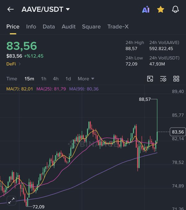Tap the 88,57 high marker on chart

[145, 99]
